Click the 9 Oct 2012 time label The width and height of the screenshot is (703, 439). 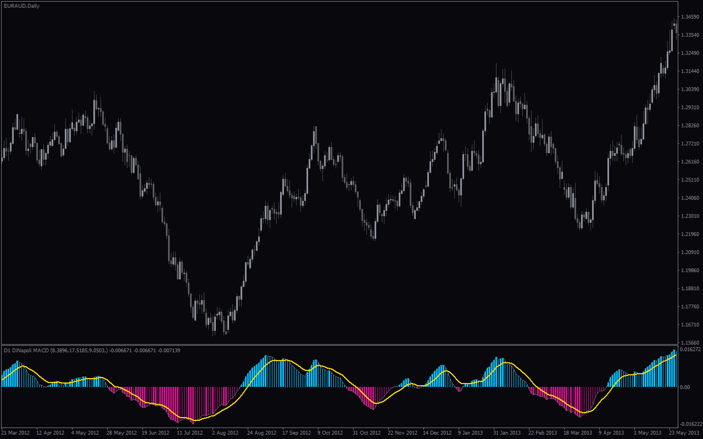coord(330,433)
